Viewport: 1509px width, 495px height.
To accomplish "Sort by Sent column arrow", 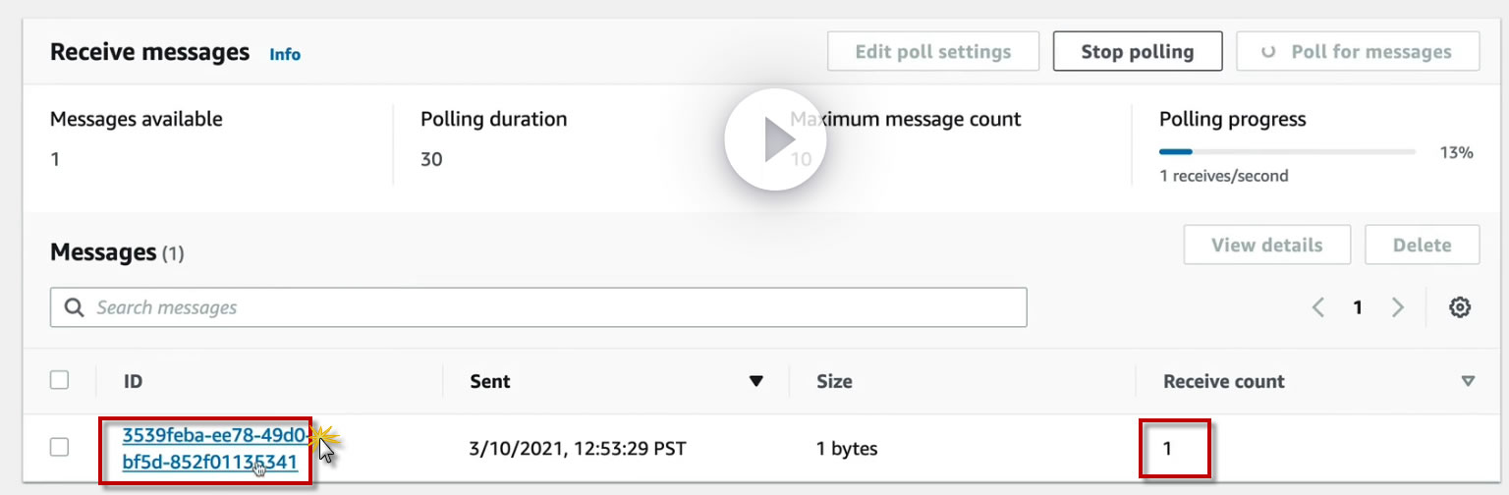I will point(755,381).
